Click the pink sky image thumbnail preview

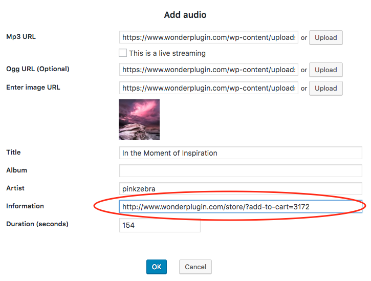pos(139,120)
